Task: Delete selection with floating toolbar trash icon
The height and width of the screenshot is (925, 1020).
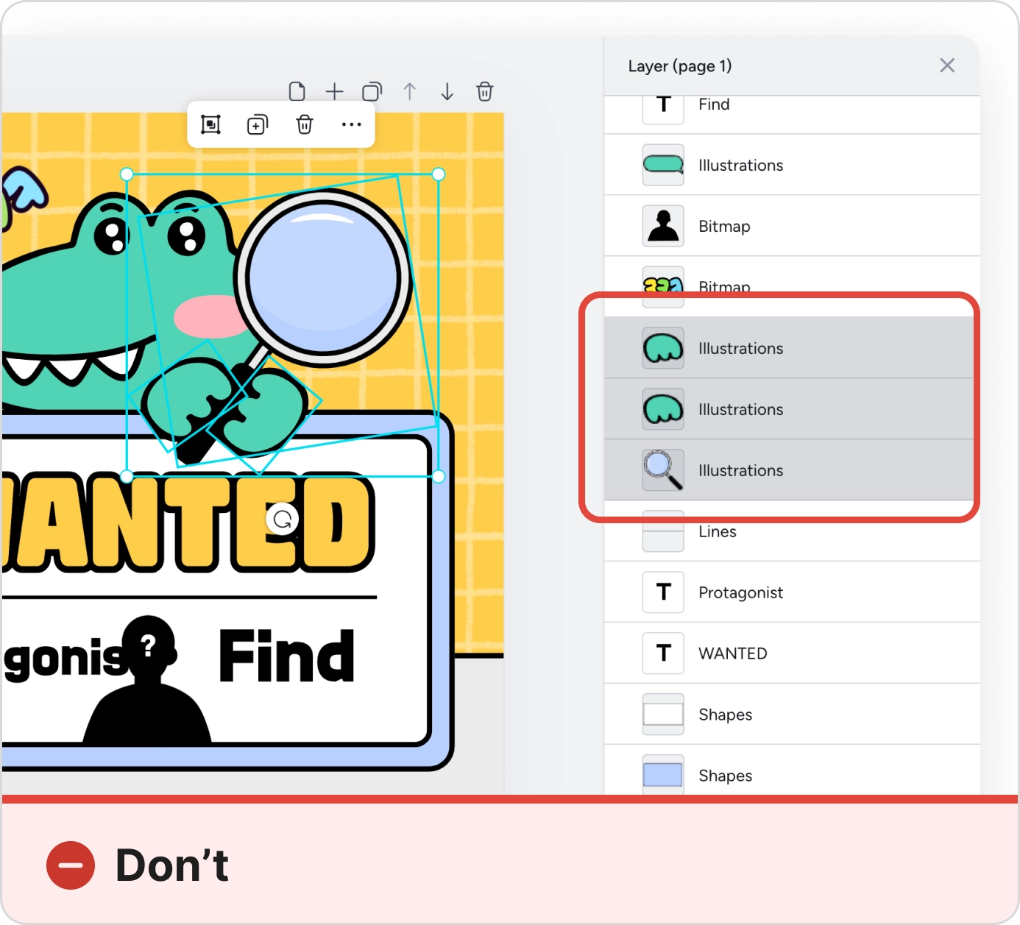Action: [x=304, y=124]
